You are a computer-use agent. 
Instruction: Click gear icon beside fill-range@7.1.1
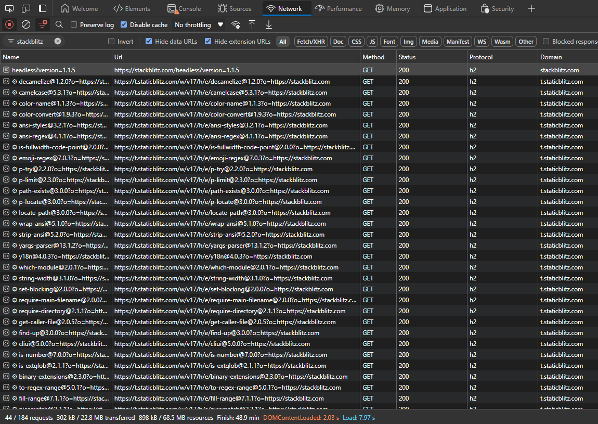tap(15, 399)
